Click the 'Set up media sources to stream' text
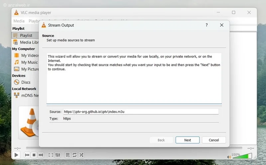 70,40
